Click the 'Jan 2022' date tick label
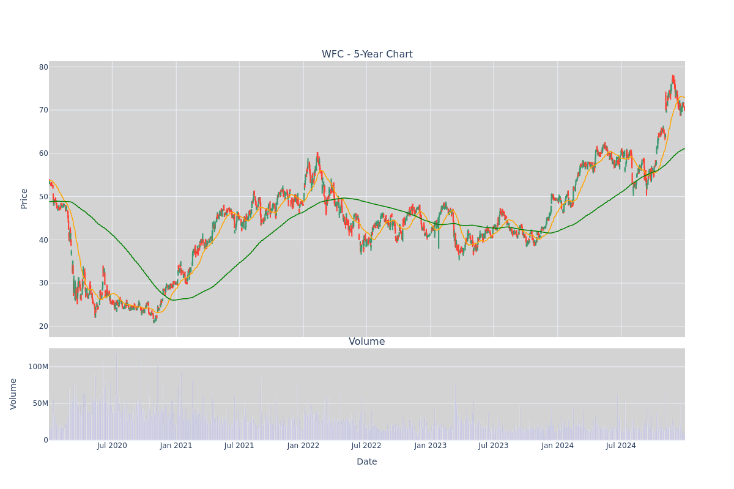Screen dimensions: 734x489 pyautogui.click(x=303, y=446)
